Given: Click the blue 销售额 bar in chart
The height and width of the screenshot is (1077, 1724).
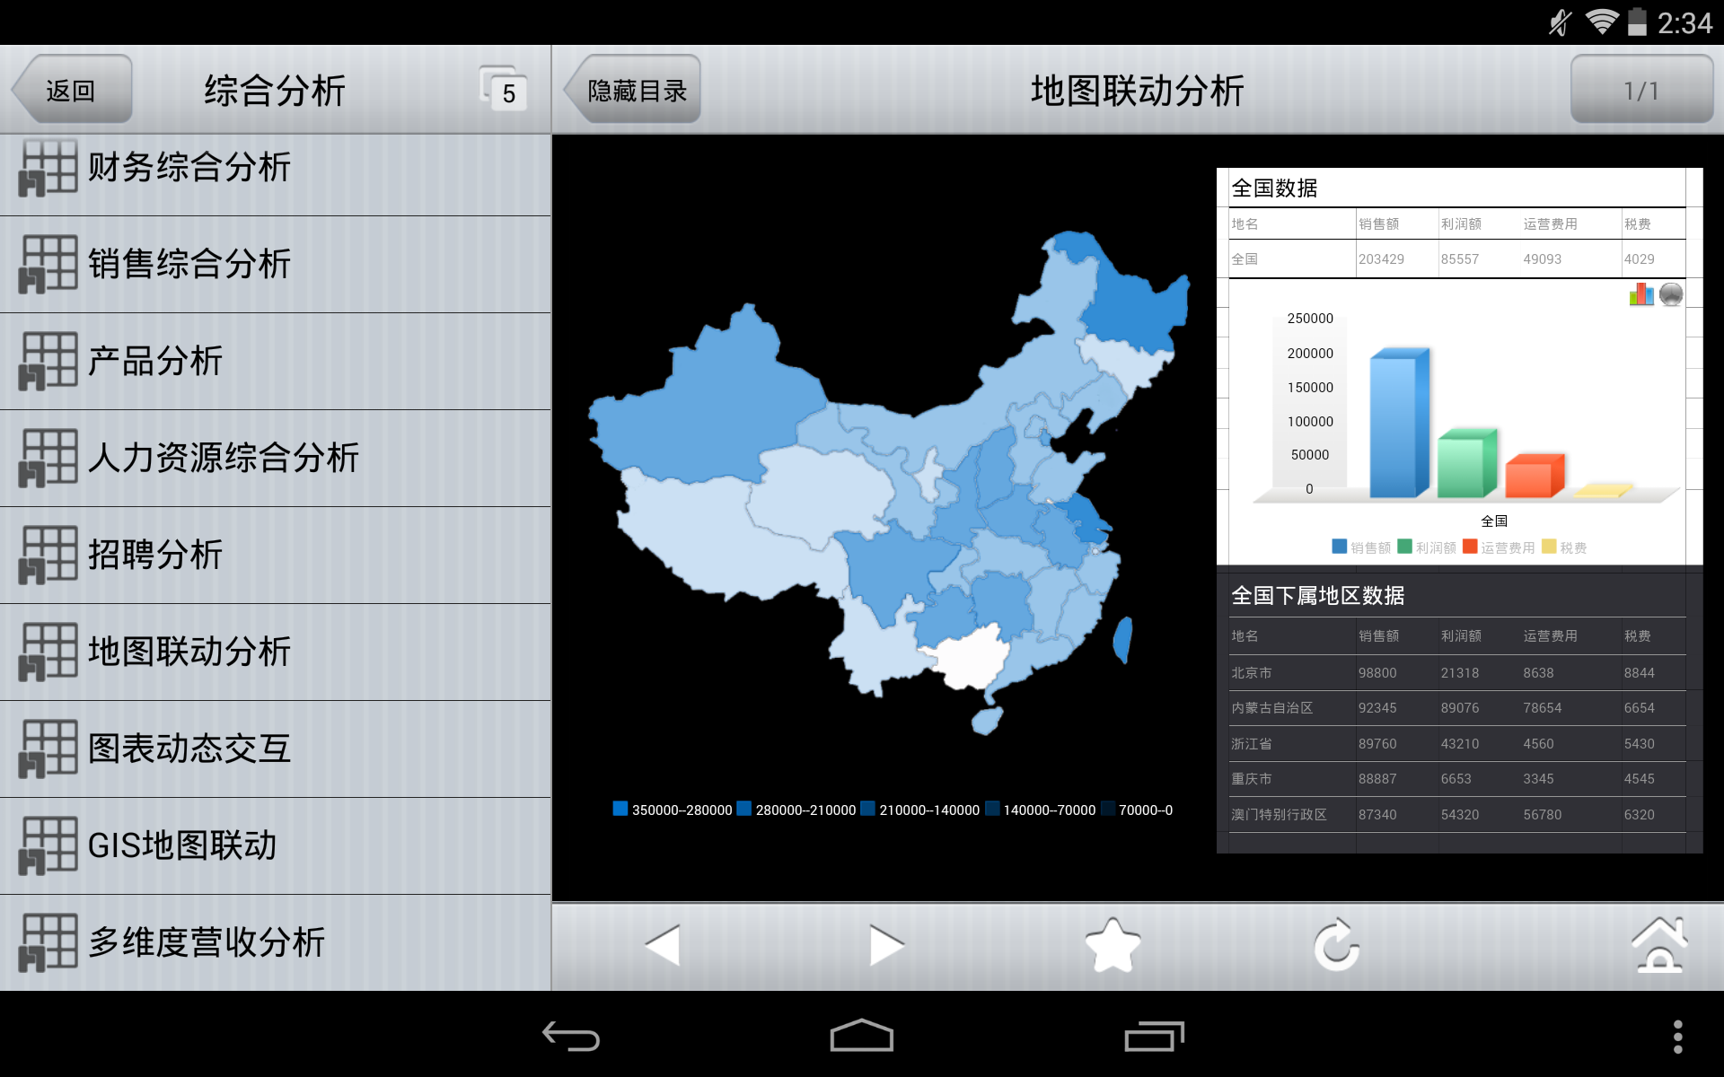Looking at the screenshot, I should coord(1398,423).
